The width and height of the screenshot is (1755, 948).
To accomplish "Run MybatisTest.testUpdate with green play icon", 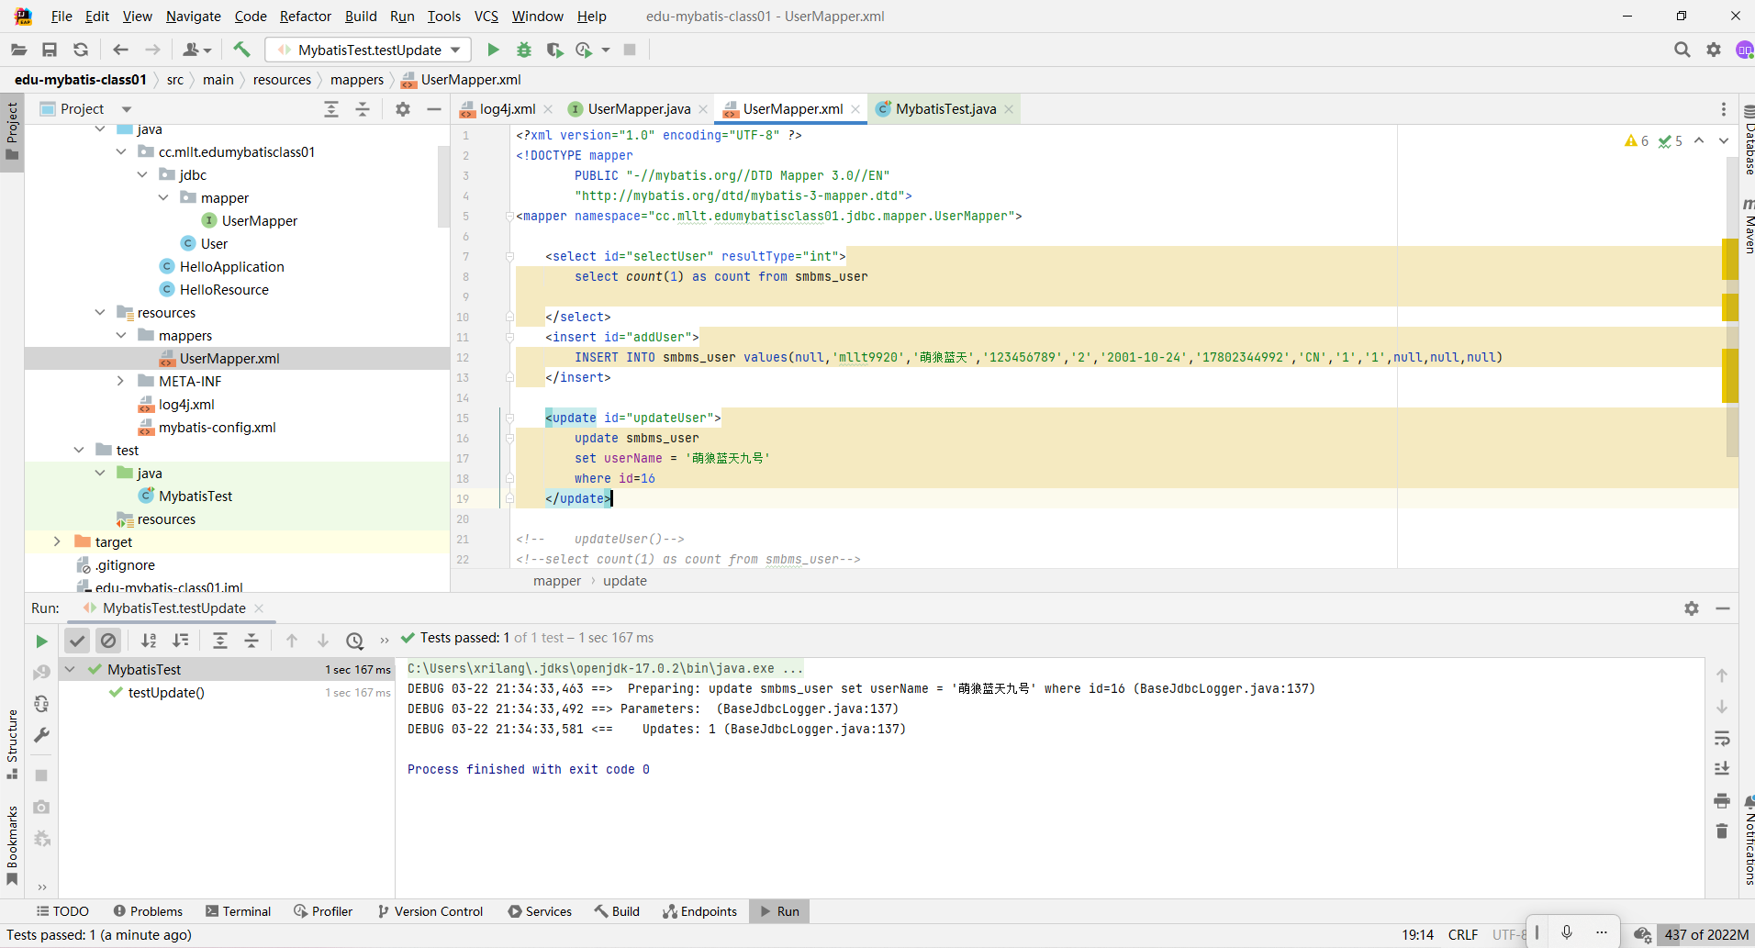I will (493, 50).
